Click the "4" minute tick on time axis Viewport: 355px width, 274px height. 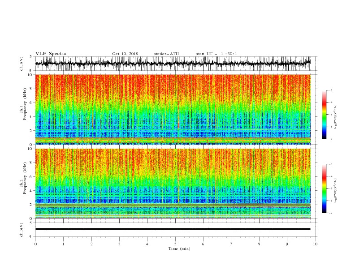pos(147,244)
